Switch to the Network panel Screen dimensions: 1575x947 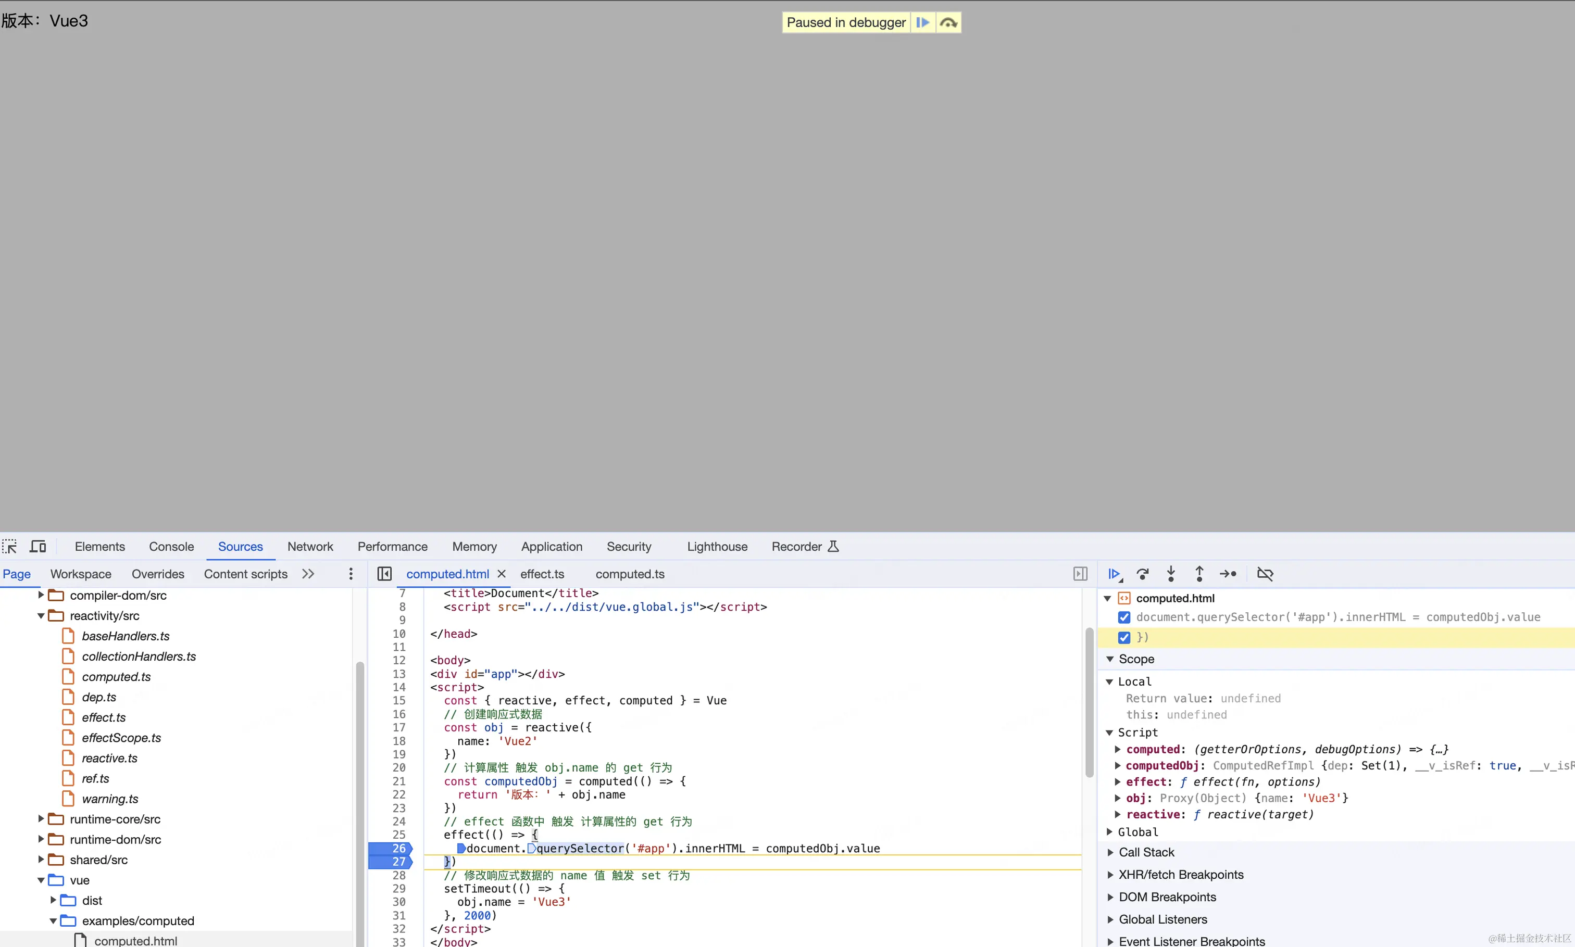click(310, 546)
